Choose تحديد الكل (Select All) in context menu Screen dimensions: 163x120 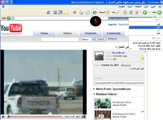click(146, 38)
